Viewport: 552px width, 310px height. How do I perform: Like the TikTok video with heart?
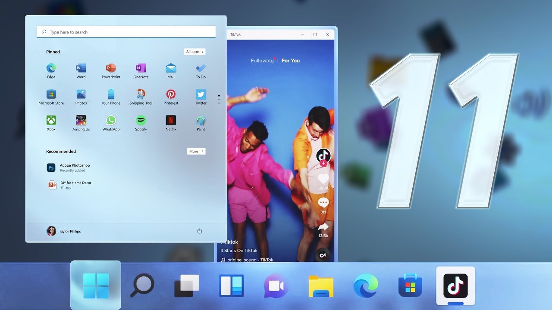point(323,179)
